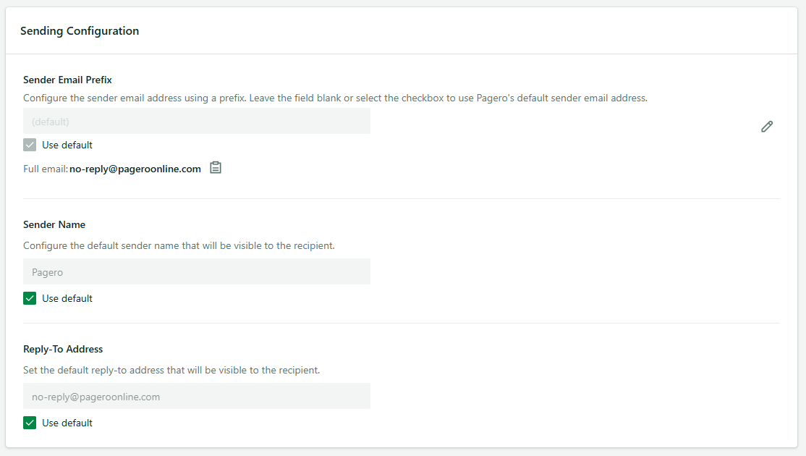Toggle Use default checkbox under Sender Email Prefix
The image size is (806, 456).
[x=30, y=145]
